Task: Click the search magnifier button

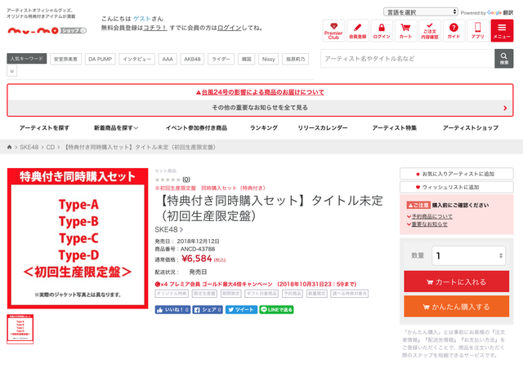Action: 504,59
